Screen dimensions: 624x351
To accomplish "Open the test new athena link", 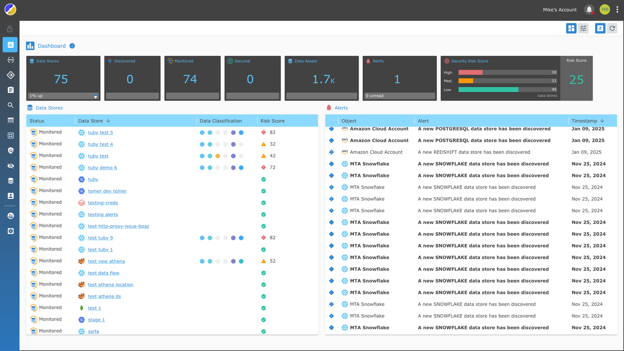I will click(x=106, y=261).
